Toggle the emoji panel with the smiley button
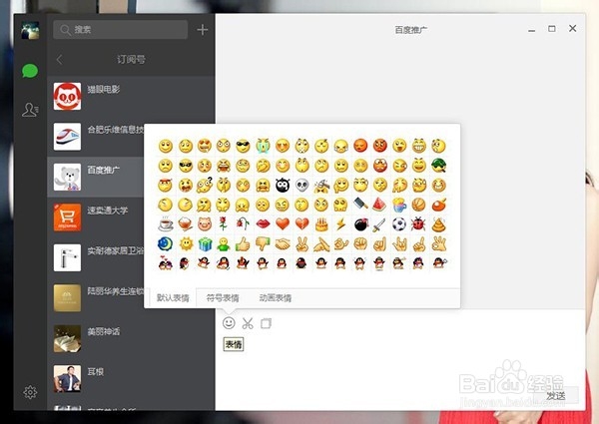 tap(229, 323)
